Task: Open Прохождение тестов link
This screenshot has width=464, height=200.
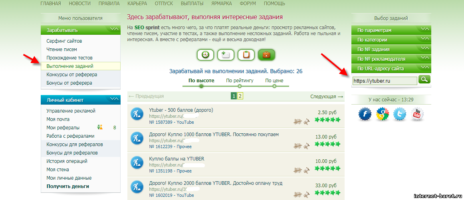Action: [69, 58]
